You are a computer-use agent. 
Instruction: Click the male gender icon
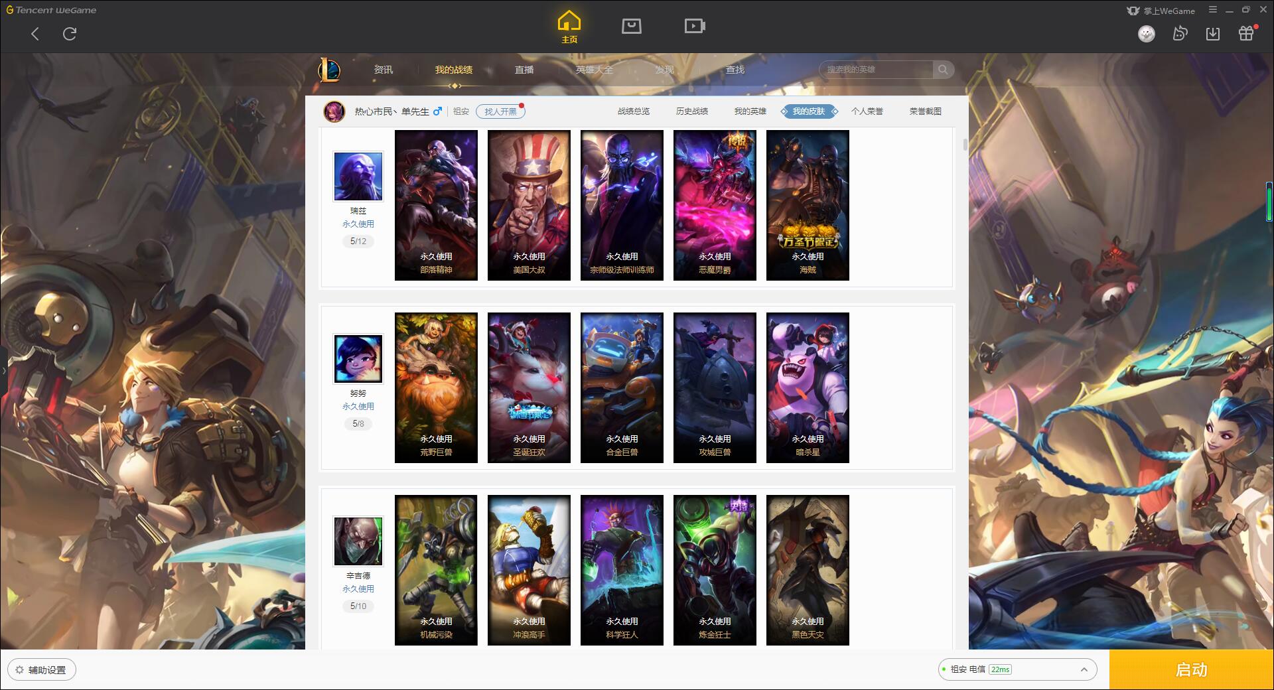tap(437, 111)
